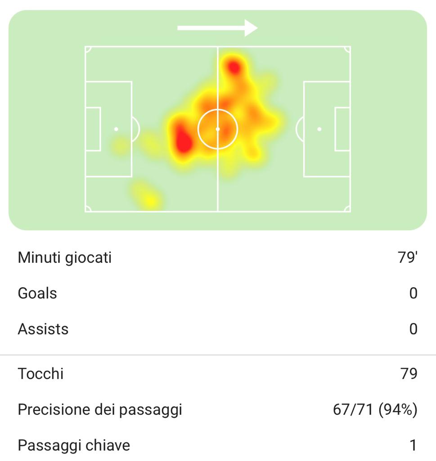
Task: Tap the 79' minutes played value
Action: pos(409,258)
